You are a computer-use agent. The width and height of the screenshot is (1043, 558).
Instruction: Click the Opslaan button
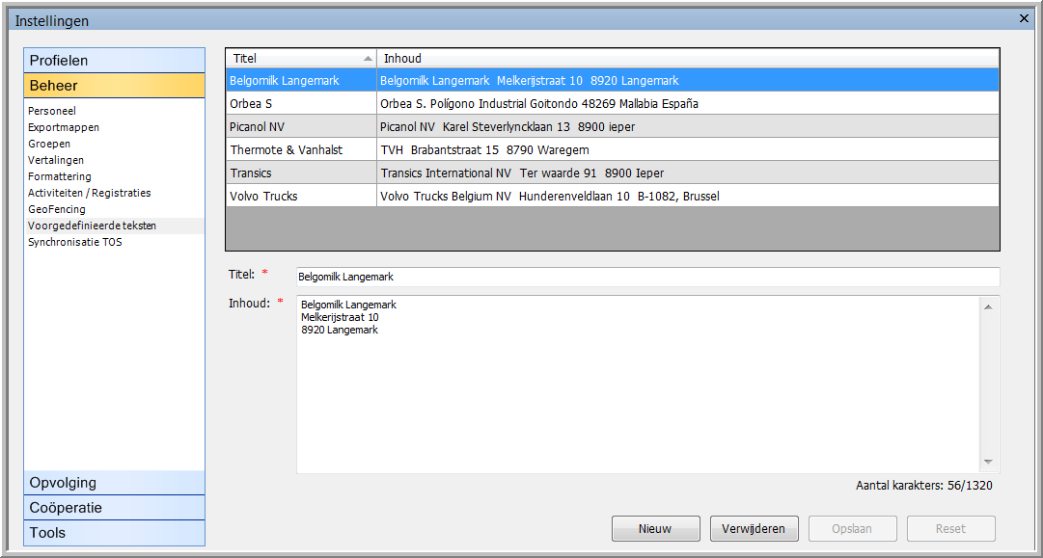pos(853,529)
